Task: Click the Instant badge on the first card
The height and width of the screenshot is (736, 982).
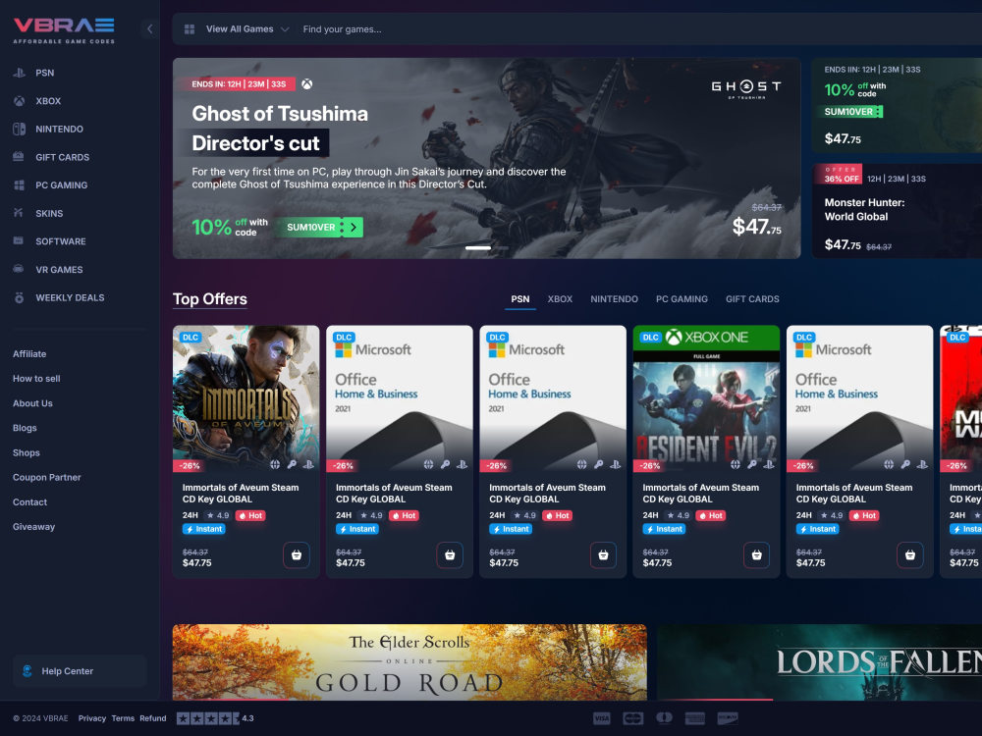Action: pyautogui.click(x=204, y=529)
